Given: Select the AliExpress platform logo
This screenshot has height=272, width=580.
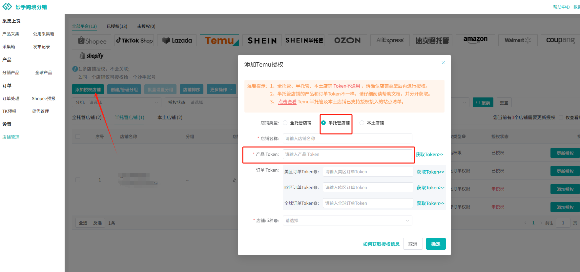Looking at the screenshot, I should pyautogui.click(x=390, y=41).
